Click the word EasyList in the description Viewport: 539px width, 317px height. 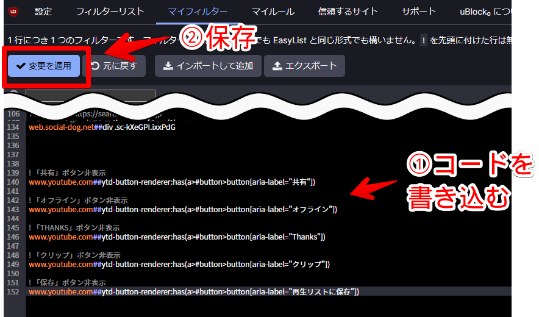(290, 41)
